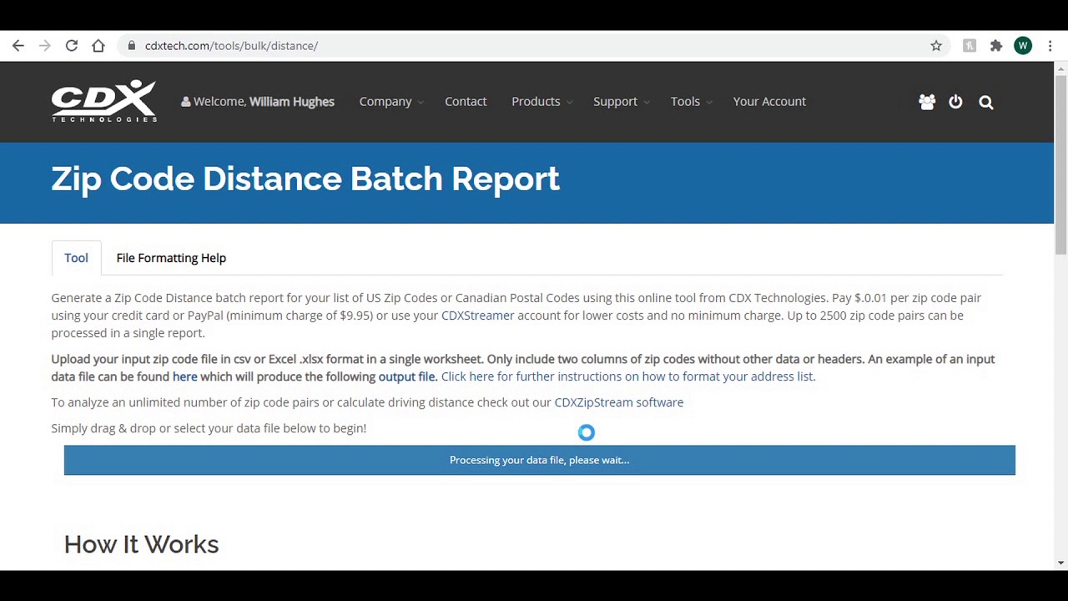Open site search with magnifier icon
This screenshot has width=1068, height=601.
[x=986, y=102]
